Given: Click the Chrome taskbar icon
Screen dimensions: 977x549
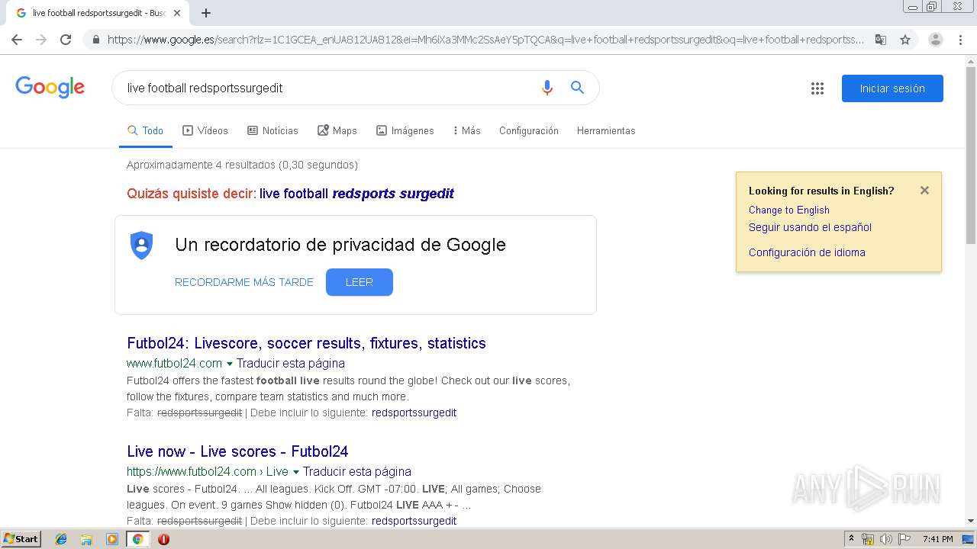Looking at the screenshot, I should [137, 539].
